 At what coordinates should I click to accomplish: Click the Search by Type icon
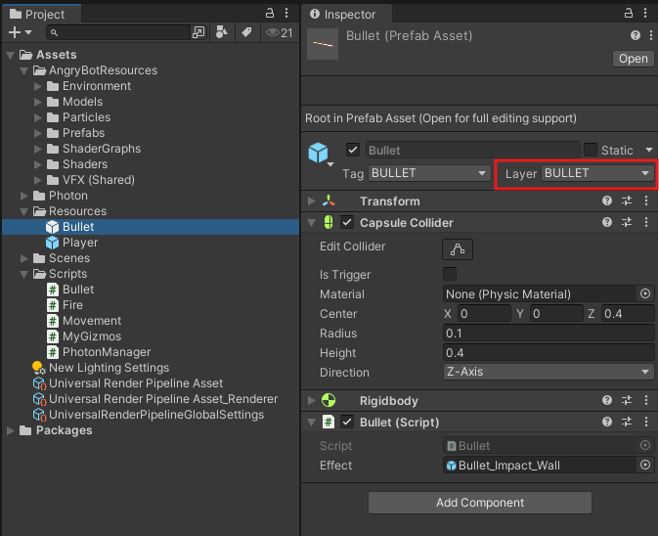click(222, 32)
